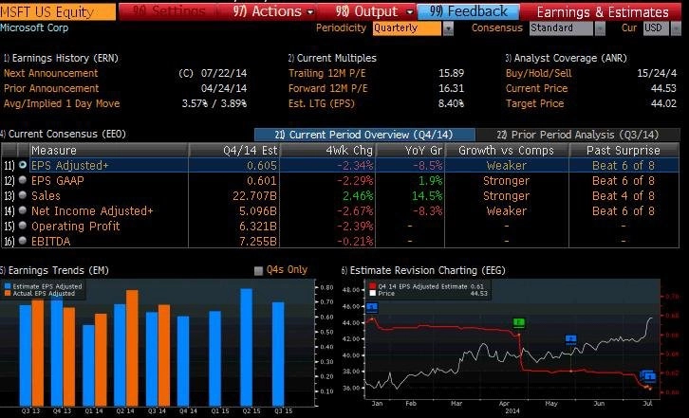The image size is (689, 418).
Task: Select the EPS GAAP radio button
Action: coord(23,180)
